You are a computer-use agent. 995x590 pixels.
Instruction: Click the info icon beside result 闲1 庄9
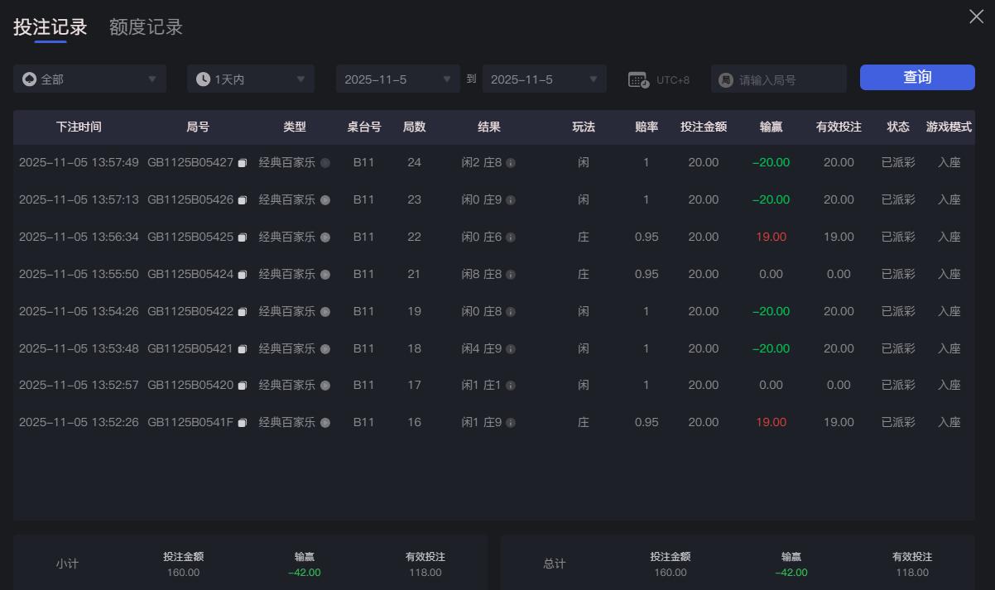point(511,422)
